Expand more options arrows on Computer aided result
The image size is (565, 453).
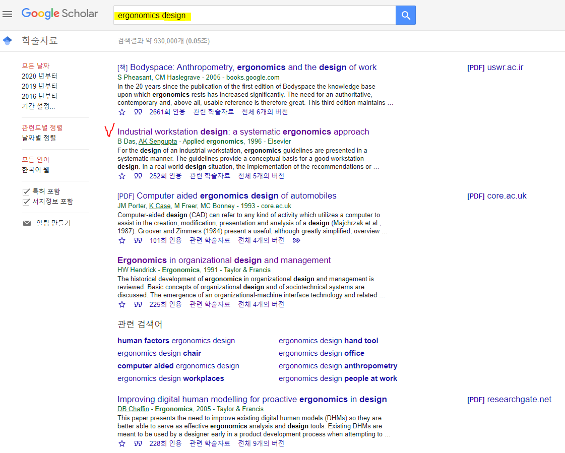(296, 240)
